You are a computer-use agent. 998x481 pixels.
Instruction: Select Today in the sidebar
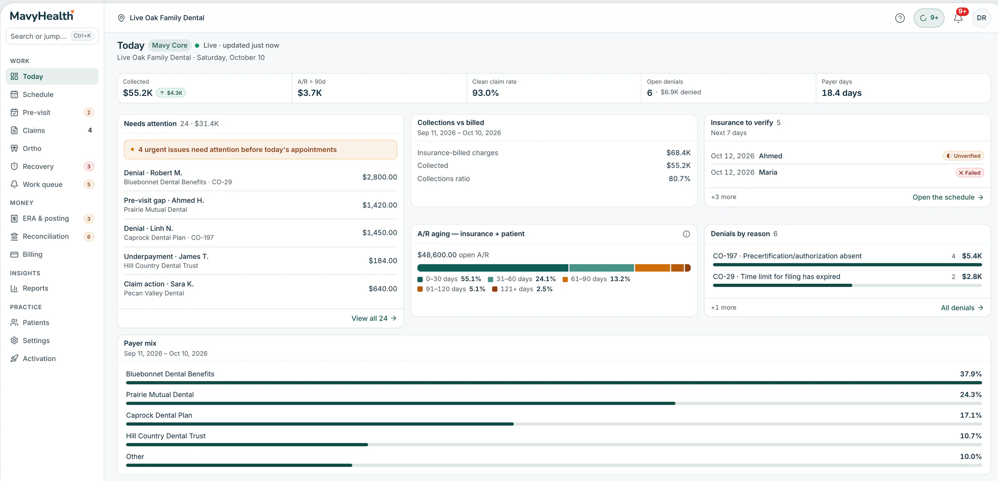click(52, 76)
